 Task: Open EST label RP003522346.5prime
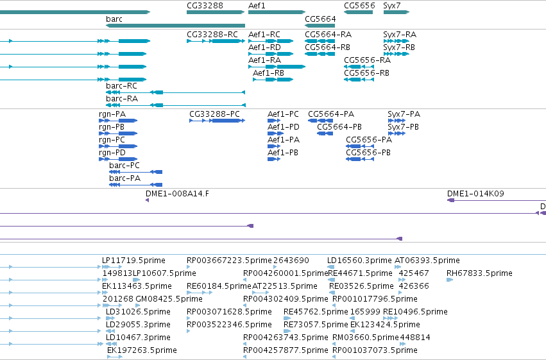point(229,325)
